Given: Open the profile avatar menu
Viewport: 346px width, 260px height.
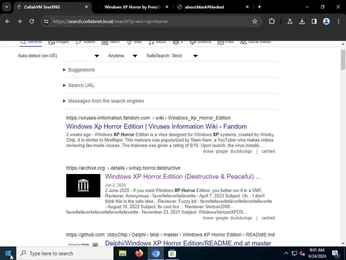Looking at the screenshot, I should point(326,21).
